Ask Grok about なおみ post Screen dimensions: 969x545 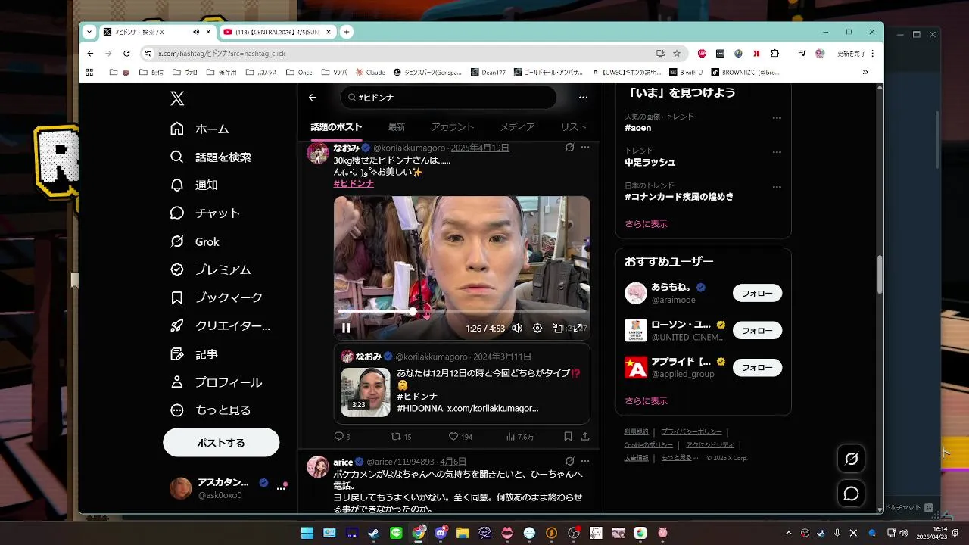[x=569, y=148]
